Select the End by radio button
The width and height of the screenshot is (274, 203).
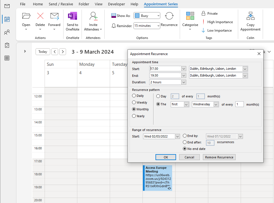click(185, 136)
